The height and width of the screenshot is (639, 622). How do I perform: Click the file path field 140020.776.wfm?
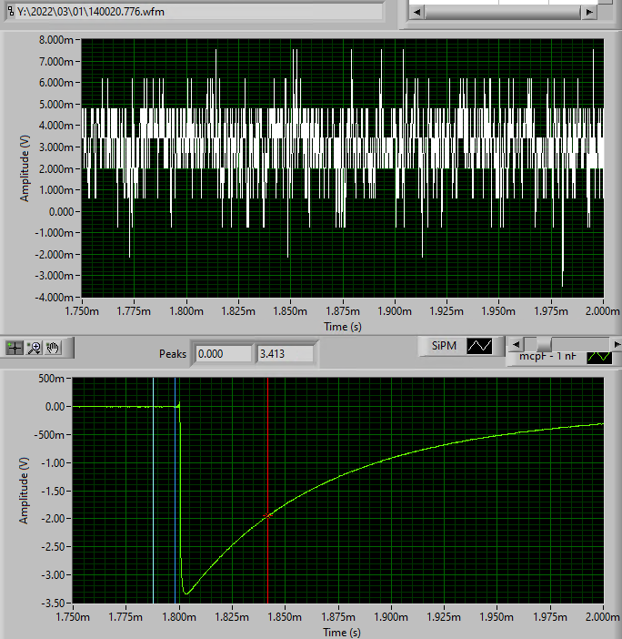pyautogui.click(x=195, y=12)
